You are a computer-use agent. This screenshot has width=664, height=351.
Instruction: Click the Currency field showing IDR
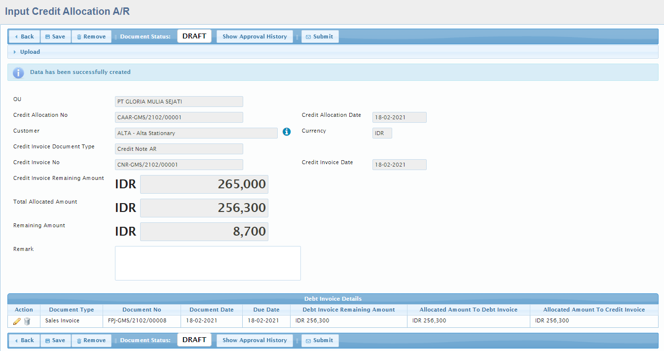tap(382, 133)
